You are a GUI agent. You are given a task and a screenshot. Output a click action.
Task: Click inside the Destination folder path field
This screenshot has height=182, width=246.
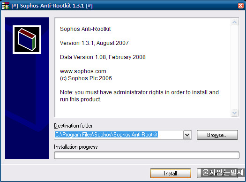pyautogui.click(x=119, y=135)
